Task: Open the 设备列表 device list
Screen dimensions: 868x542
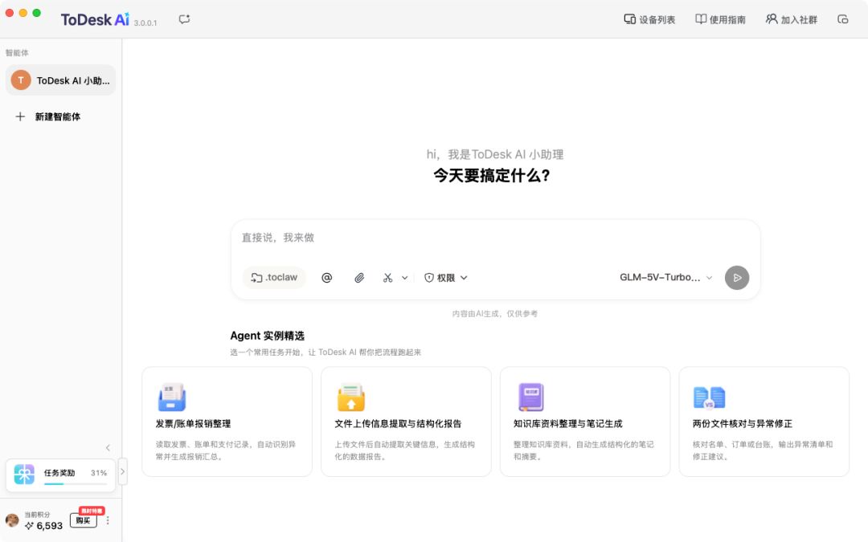Action: click(x=649, y=19)
